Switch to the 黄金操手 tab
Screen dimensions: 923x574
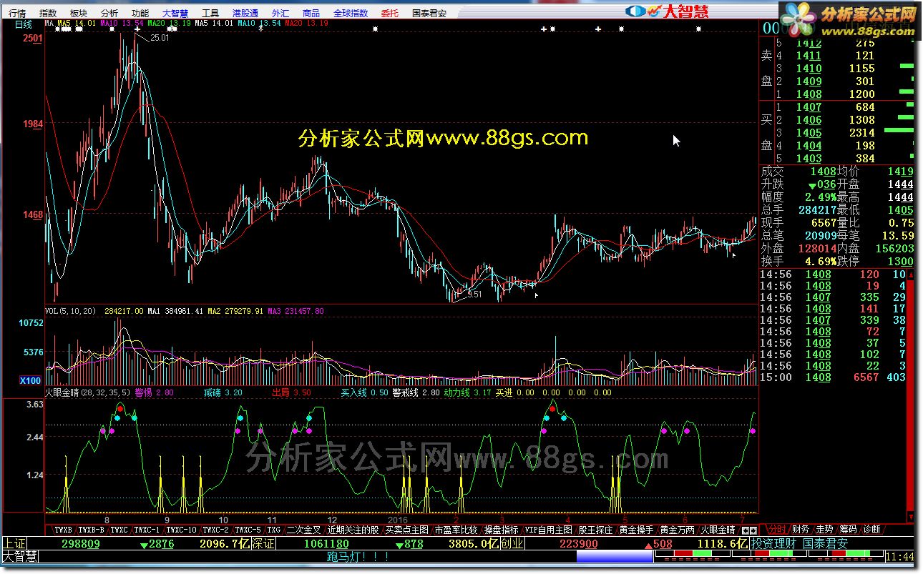click(637, 530)
